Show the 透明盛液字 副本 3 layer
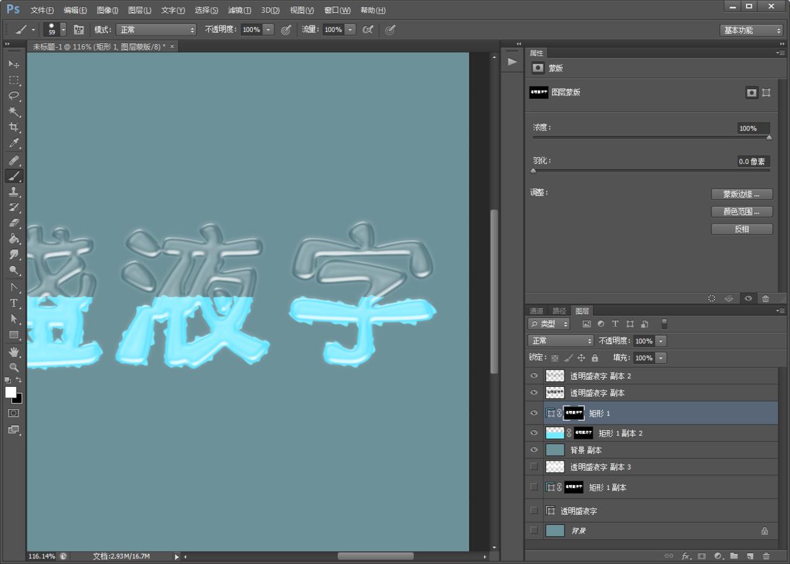 click(534, 467)
